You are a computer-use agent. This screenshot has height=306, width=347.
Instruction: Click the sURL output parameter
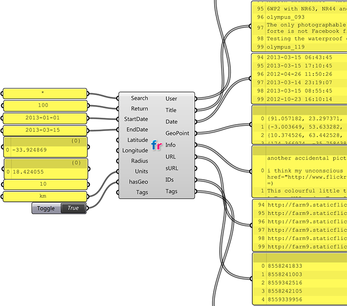coord(172,168)
